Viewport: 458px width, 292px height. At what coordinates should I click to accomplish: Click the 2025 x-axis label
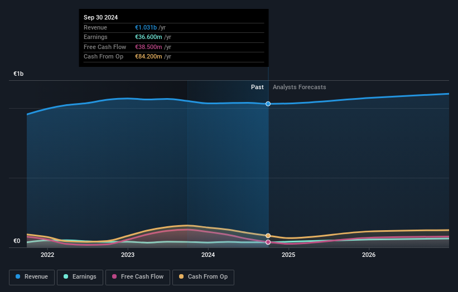coord(288,255)
